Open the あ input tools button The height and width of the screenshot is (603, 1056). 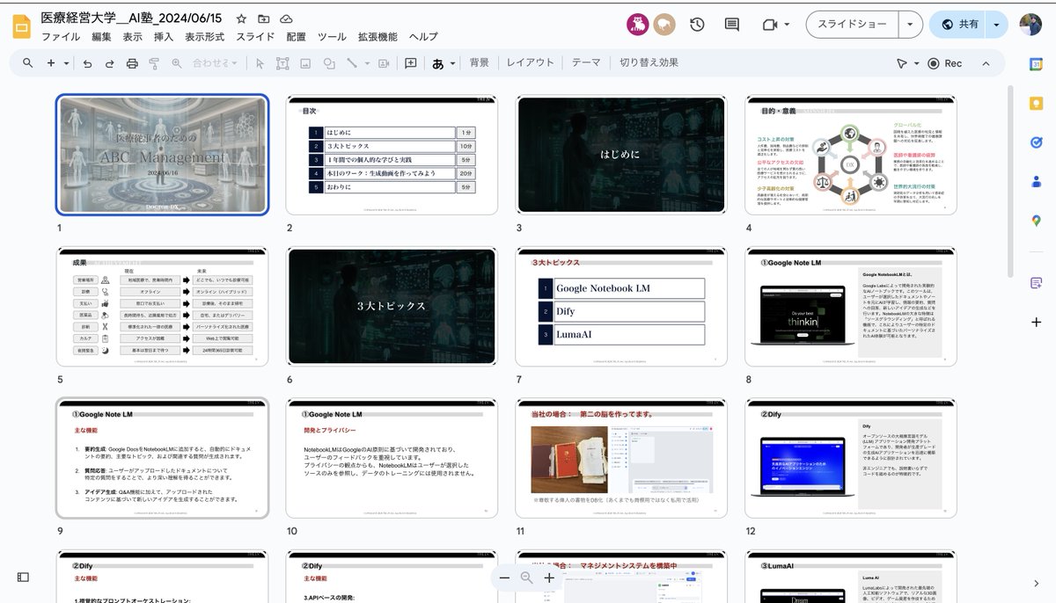point(438,63)
